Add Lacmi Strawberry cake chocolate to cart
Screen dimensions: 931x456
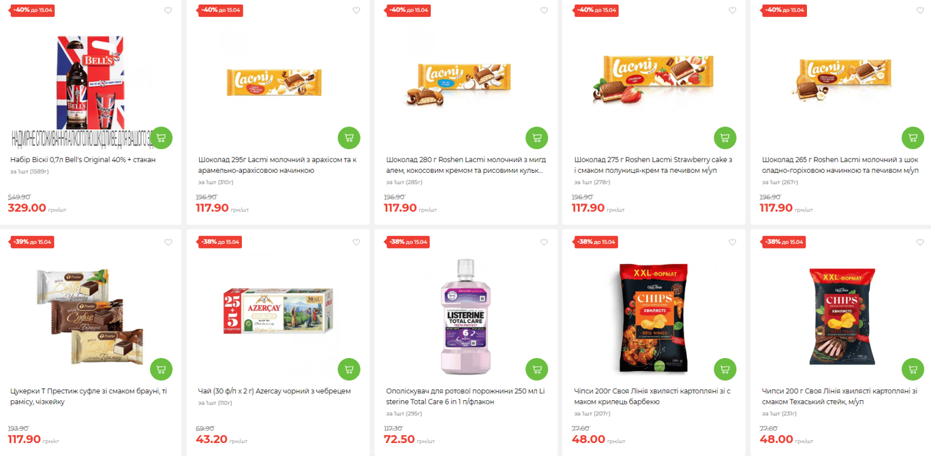click(x=725, y=137)
